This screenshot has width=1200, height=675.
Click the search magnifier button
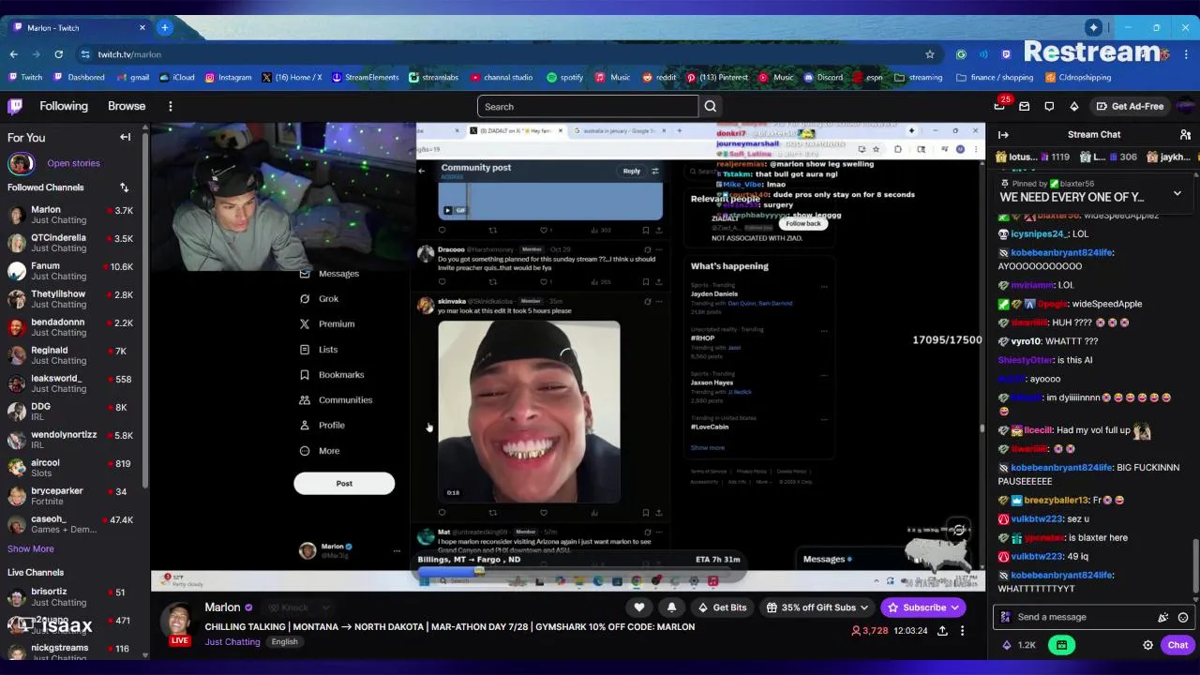click(x=711, y=106)
